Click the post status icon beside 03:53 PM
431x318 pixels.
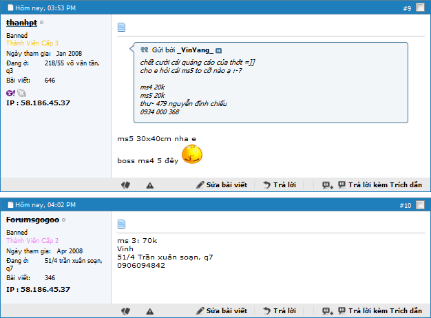coord(10,8)
